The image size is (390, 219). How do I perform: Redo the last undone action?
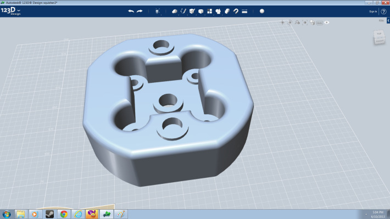click(140, 11)
